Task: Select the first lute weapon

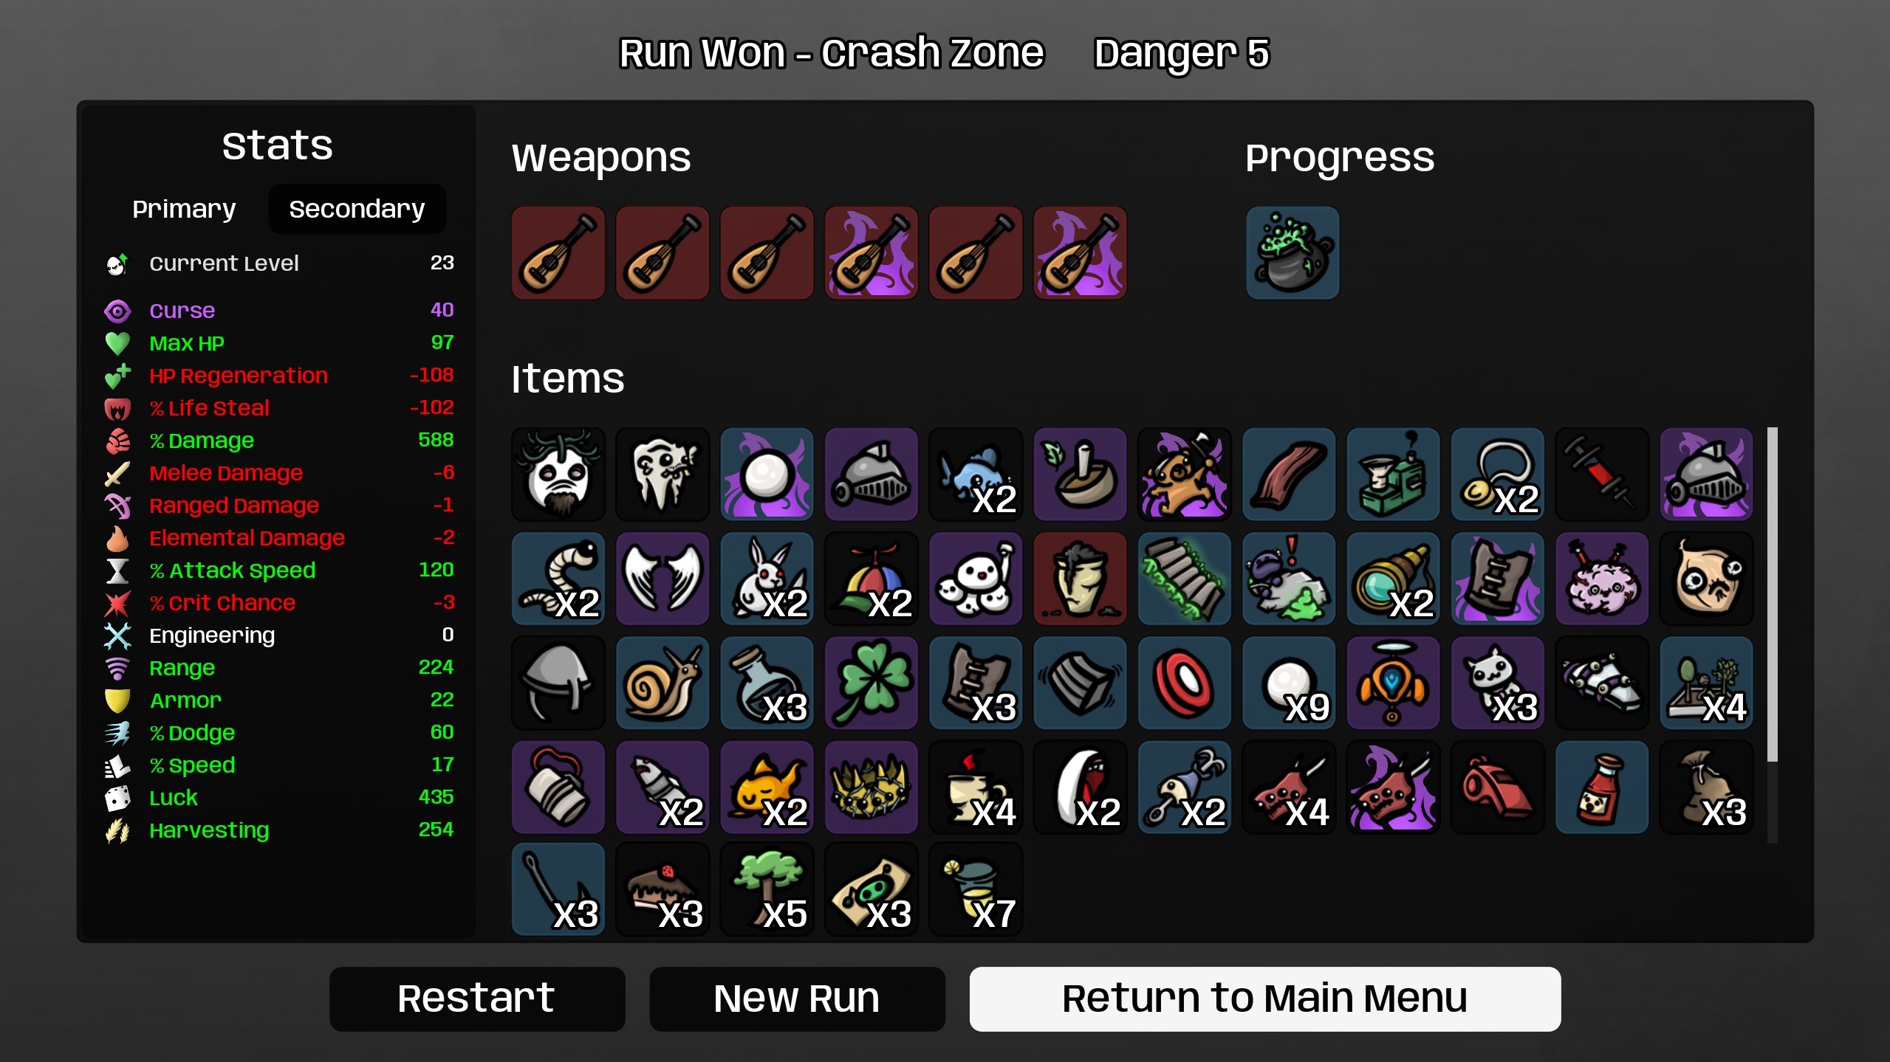Action: pos(558,253)
